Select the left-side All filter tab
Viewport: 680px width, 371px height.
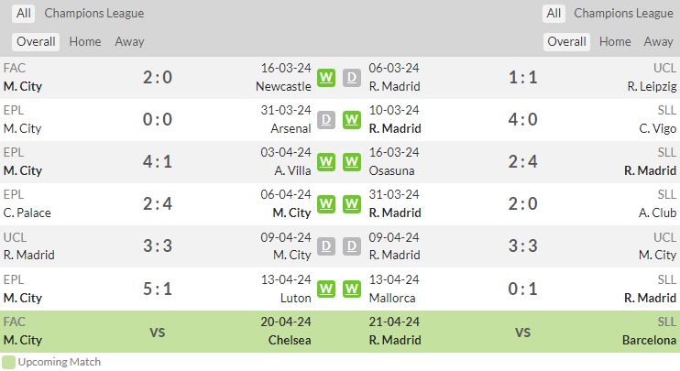point(24,14)
